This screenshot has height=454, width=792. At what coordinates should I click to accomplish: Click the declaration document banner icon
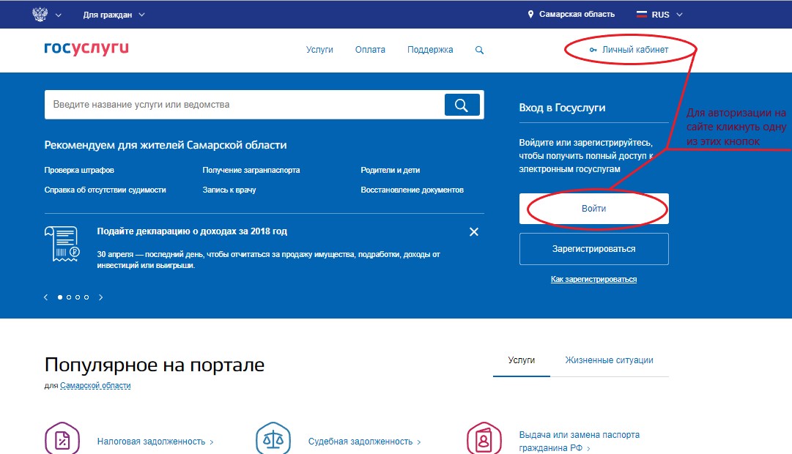coord(62,244)
